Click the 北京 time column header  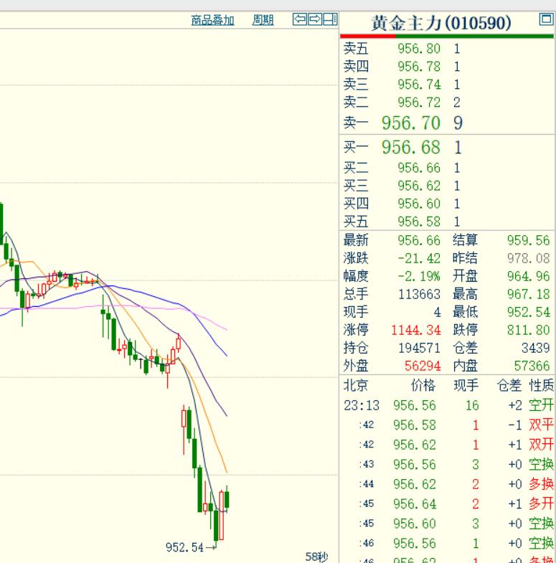tap(356, 385)
